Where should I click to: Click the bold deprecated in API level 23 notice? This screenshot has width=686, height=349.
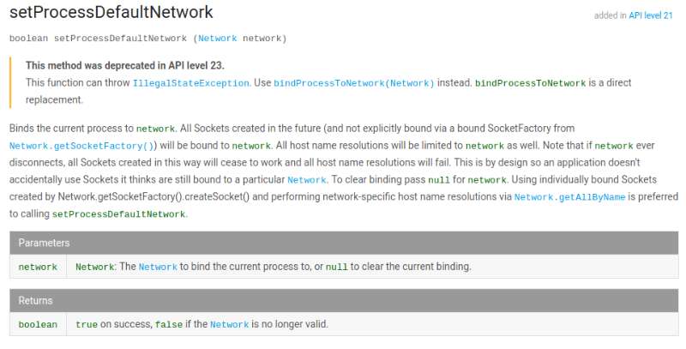coord(125,65)
